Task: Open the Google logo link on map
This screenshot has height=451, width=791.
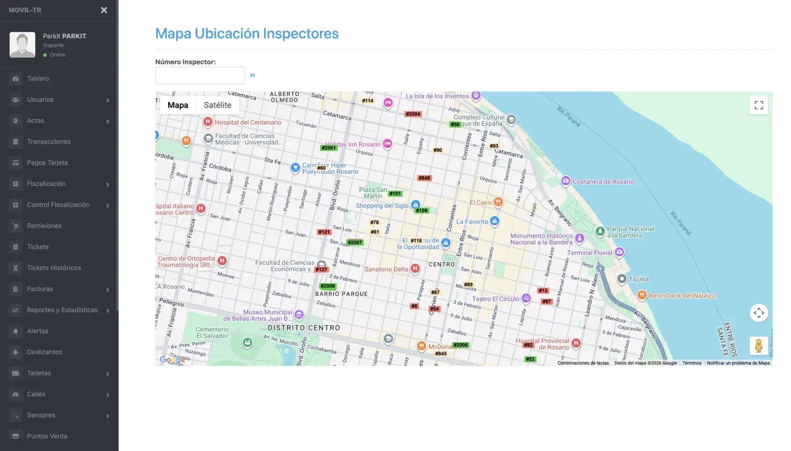Action: [173, 360]
